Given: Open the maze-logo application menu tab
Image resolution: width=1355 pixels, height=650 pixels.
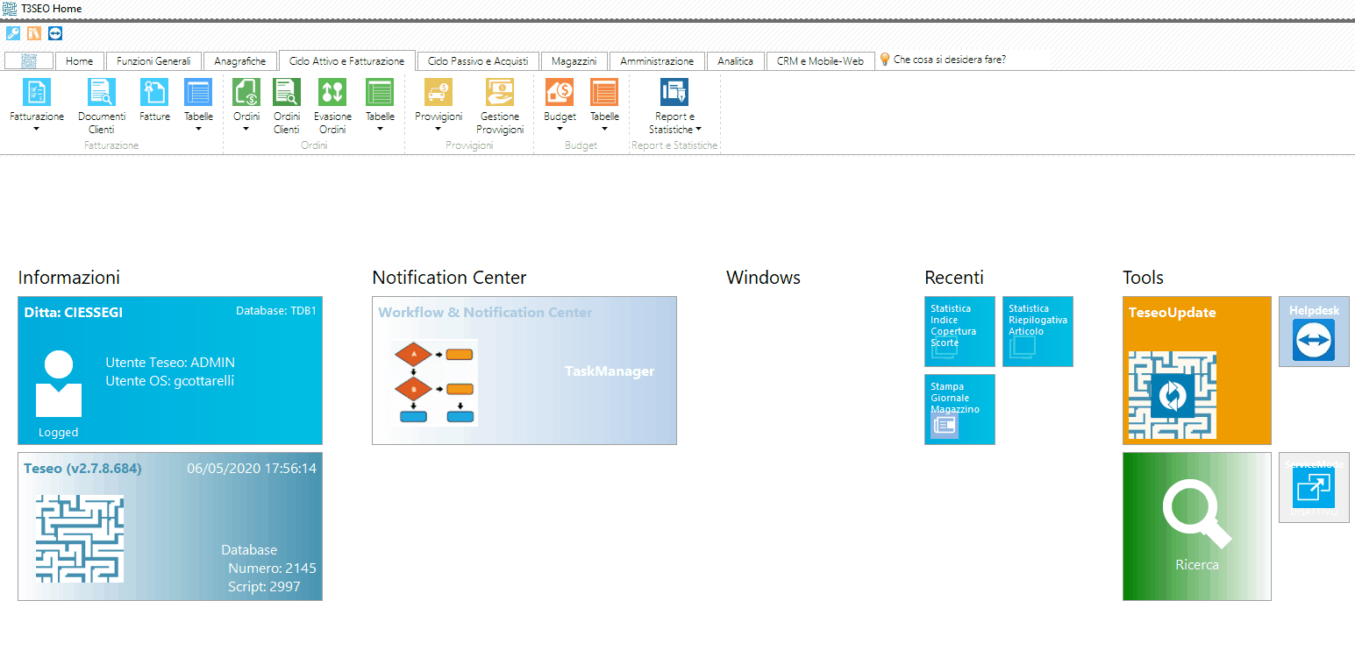Looking at the screenshot, I should coord(29,61).
